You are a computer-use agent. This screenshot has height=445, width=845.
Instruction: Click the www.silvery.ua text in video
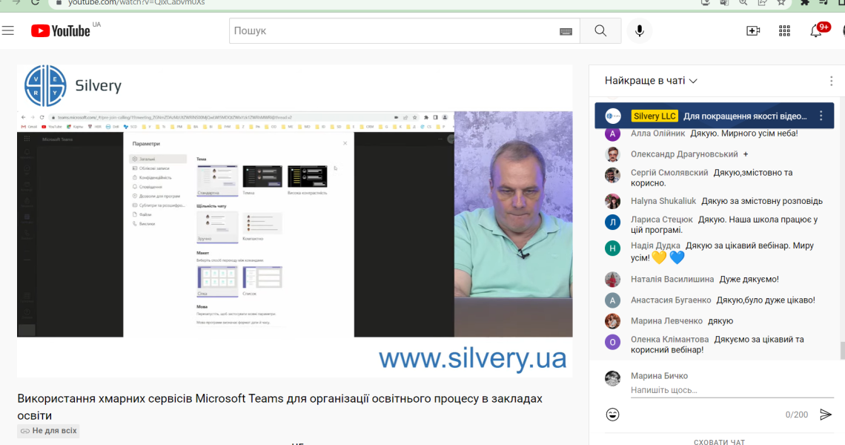[472, 358]
